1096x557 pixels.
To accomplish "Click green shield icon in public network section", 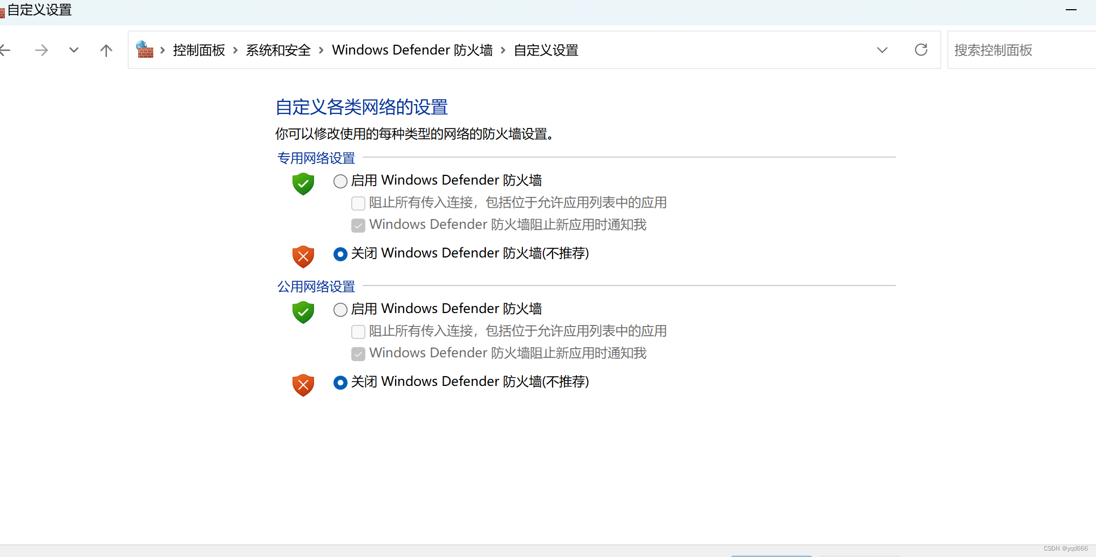I will coord(303,312).
